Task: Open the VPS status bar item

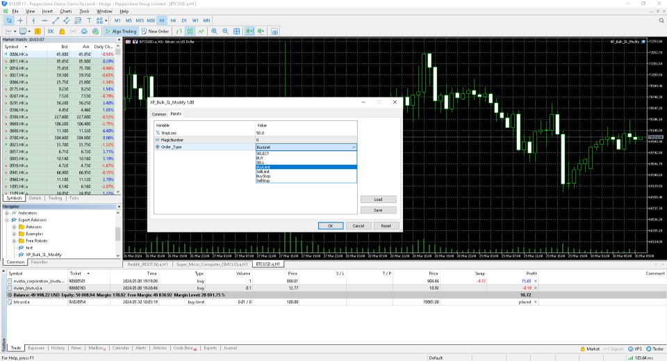Action: tap(635, 348)
